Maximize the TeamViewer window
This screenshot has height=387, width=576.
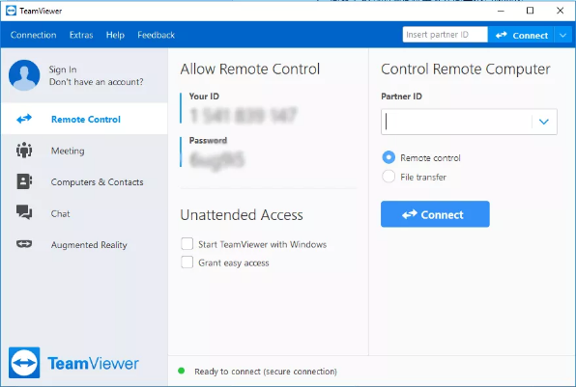click(530, 11)
